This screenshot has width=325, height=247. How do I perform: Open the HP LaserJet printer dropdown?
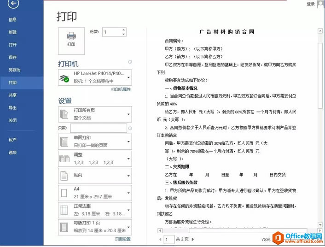click(95, 77)
